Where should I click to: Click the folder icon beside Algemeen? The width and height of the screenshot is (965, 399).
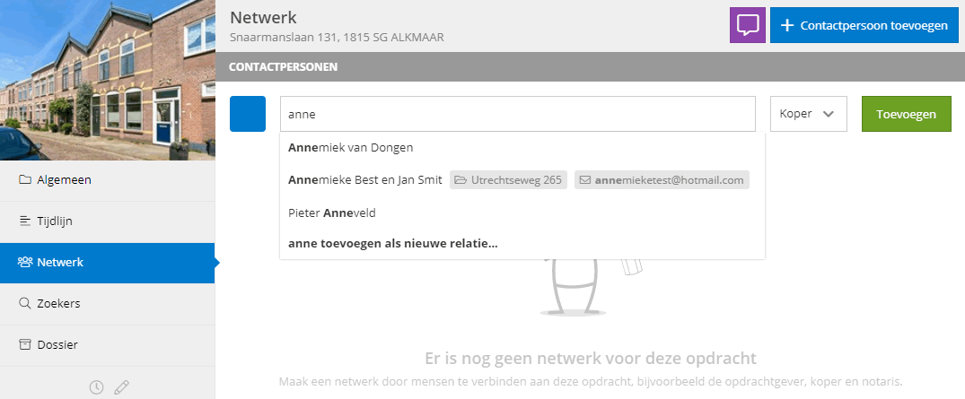[x=24, y=180]
